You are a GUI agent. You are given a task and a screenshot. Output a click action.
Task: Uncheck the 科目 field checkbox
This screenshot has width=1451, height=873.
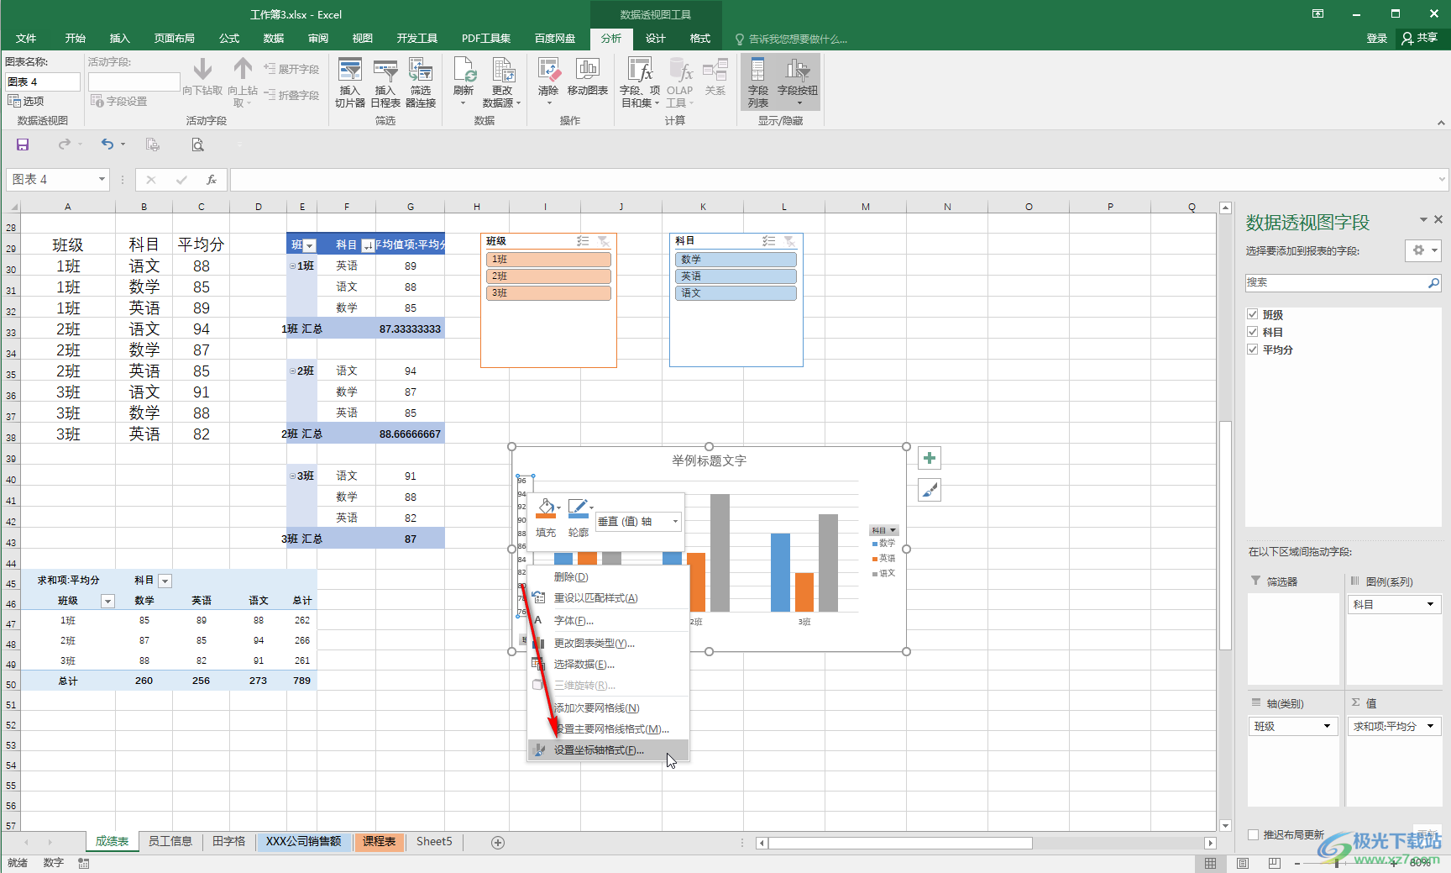coord(1253,332)
